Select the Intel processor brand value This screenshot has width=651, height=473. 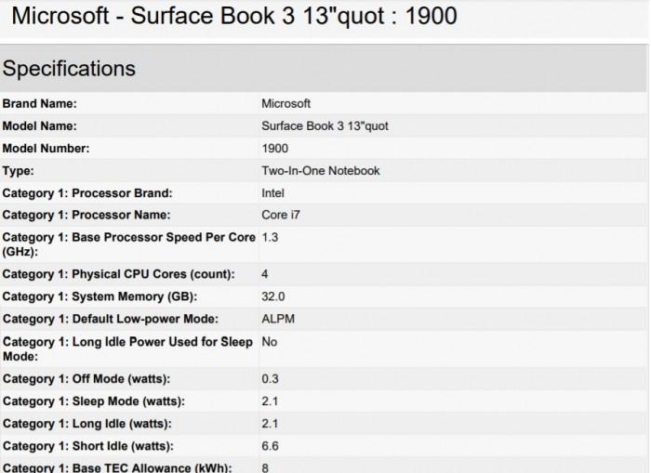click(x=272, y=193)
